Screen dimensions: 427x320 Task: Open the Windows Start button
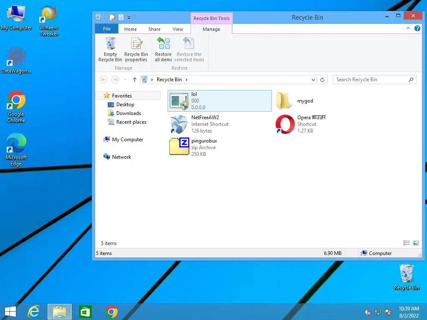[x=10, y=312]
